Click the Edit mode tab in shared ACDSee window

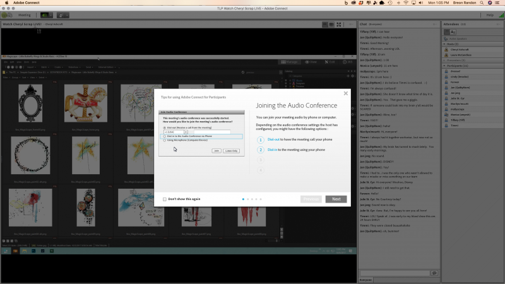click(330, 62)
